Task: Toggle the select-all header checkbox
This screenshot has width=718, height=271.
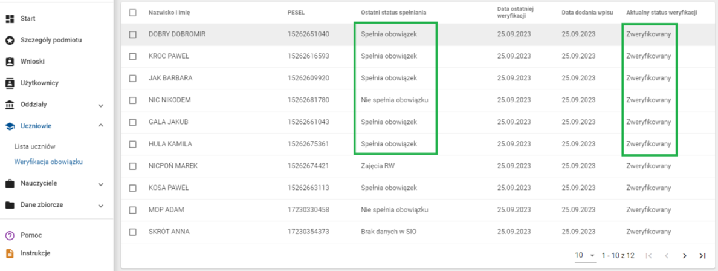Action: 132,13
